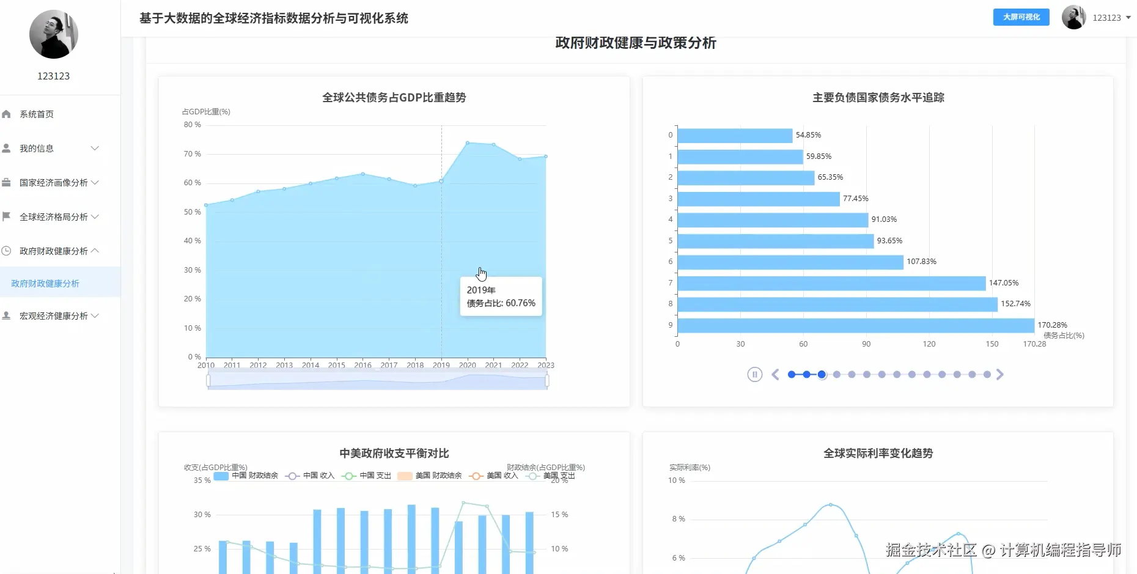The height and width of the screenshot is (574, 1137).
Task: Click the flag icon for 全球经济格局分析
Action: (7, 216)
